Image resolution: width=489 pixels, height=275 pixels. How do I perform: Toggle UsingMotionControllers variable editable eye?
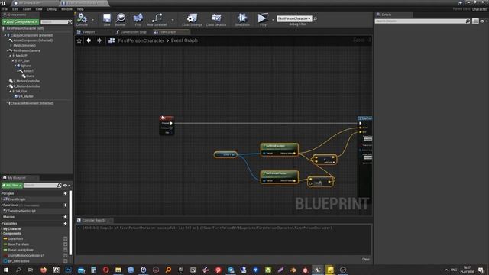pyautogui.click(x=66, y=256)
